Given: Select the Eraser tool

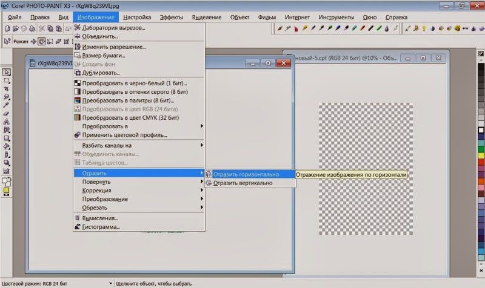Looking at the screenshot, I should point(7,114).
